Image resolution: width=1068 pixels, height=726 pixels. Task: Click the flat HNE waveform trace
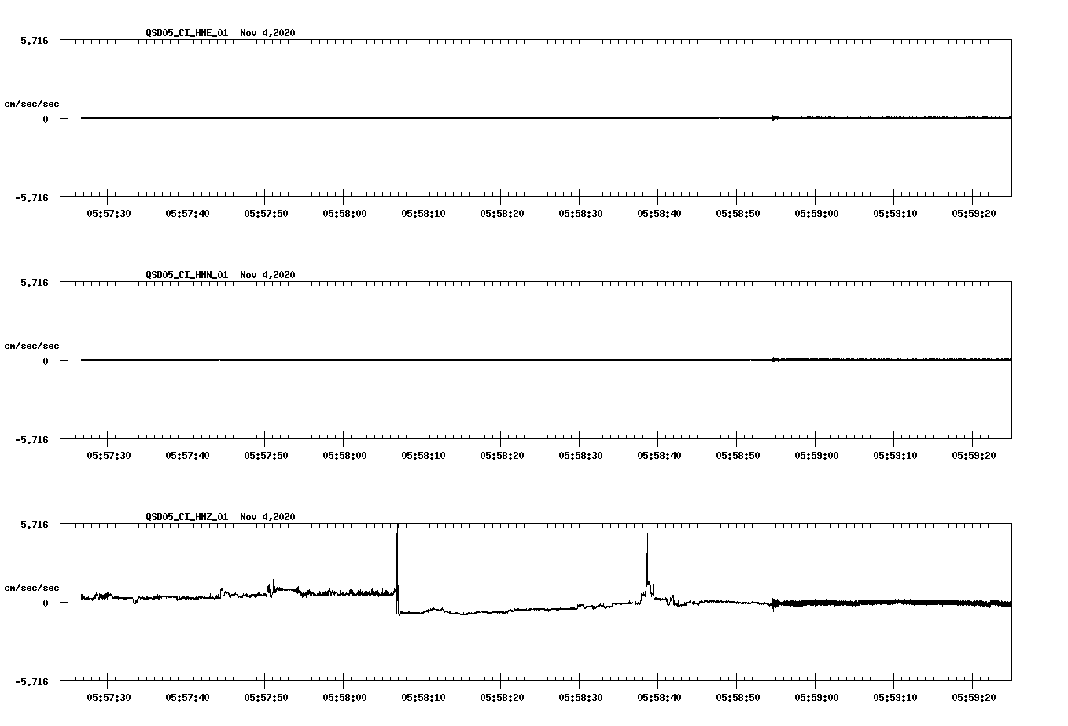pos(393,119)
